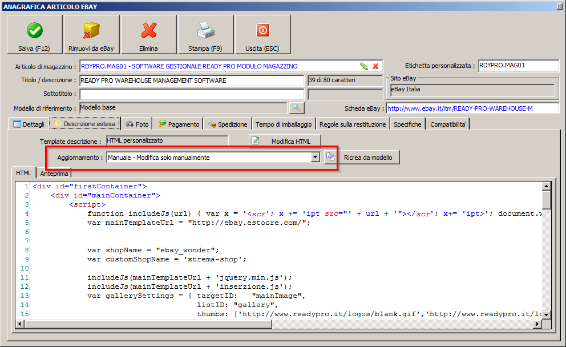Viewport: 566px width, 347px height.
Task: Click the Modello di riferimento field
Action: [x=183, y=108]
